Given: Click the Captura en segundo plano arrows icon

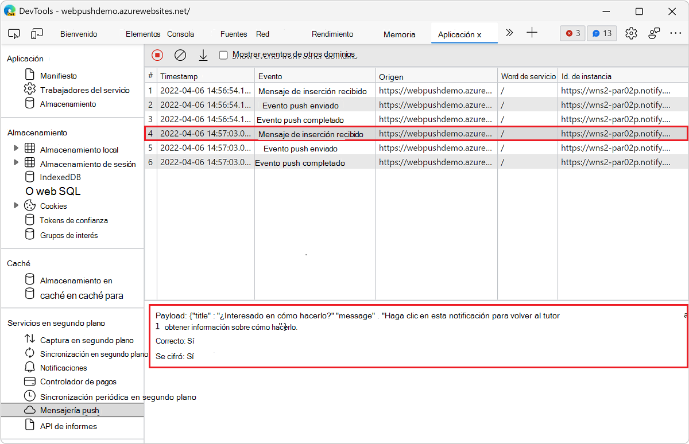Looking at the screenshot, I should tap(30, 340).
